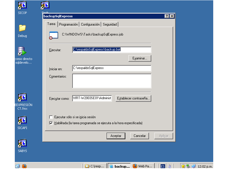Switch to Web Pa... Firefox taskbar window

click(143, 166)
